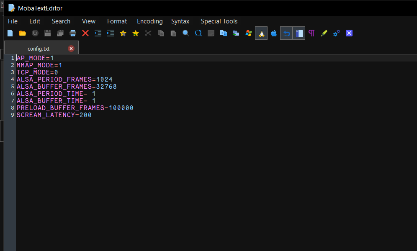Screen dimensions: 417x251
Task: Expand the Special Tools menu
Action: [219, 21]
